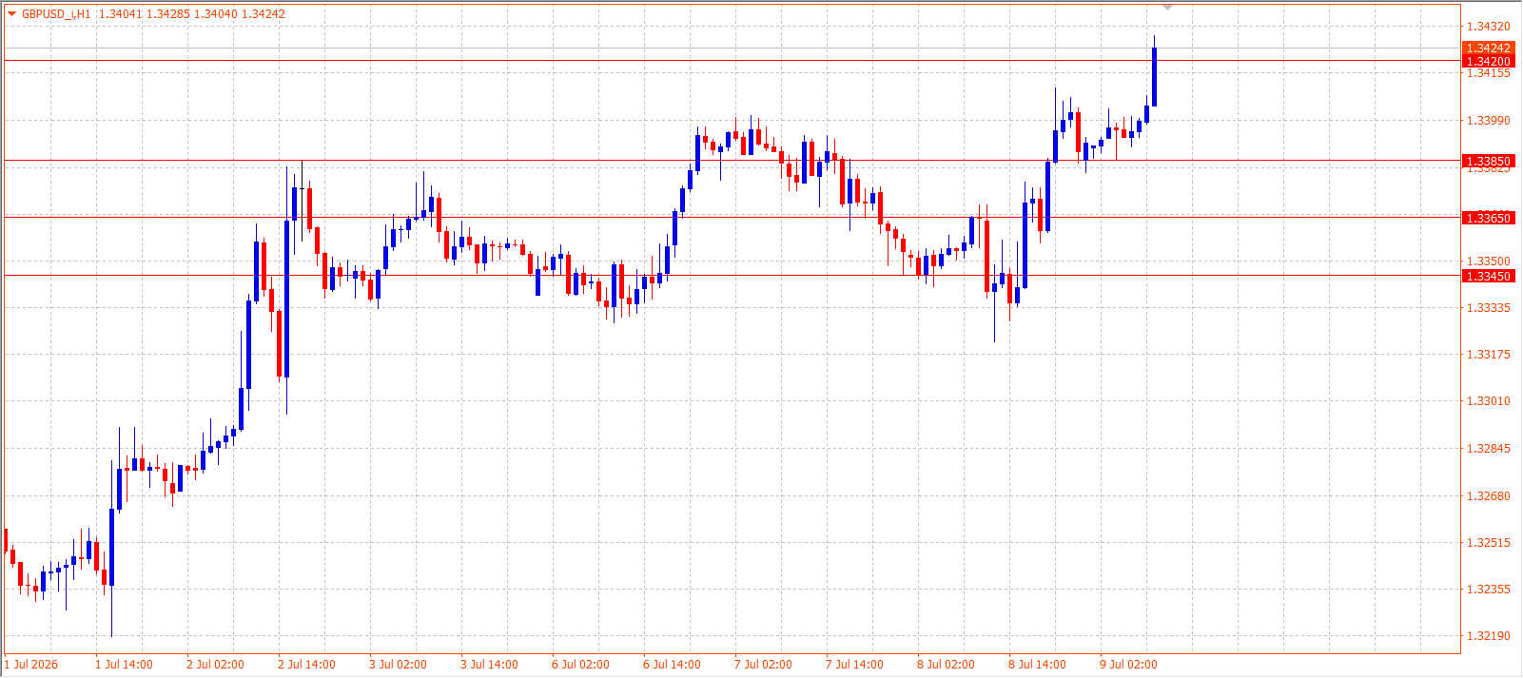The width and height of the screenshot is (1523, 678).
Task: Click the 6 Jul 14:00 time label
Action: [672, 665]
